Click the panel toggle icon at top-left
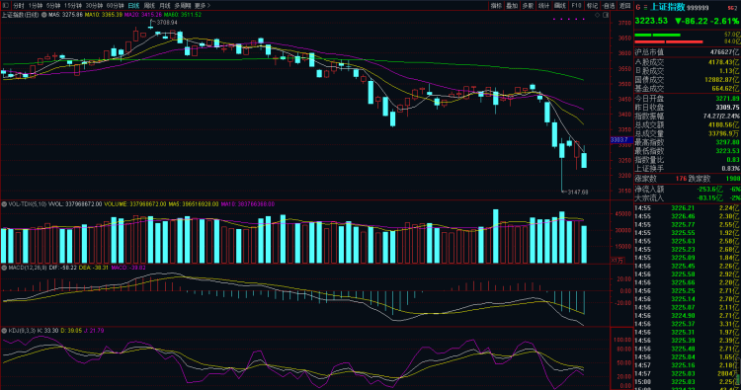The height and width of the screenshot is (390, 741). coord(6,6)
